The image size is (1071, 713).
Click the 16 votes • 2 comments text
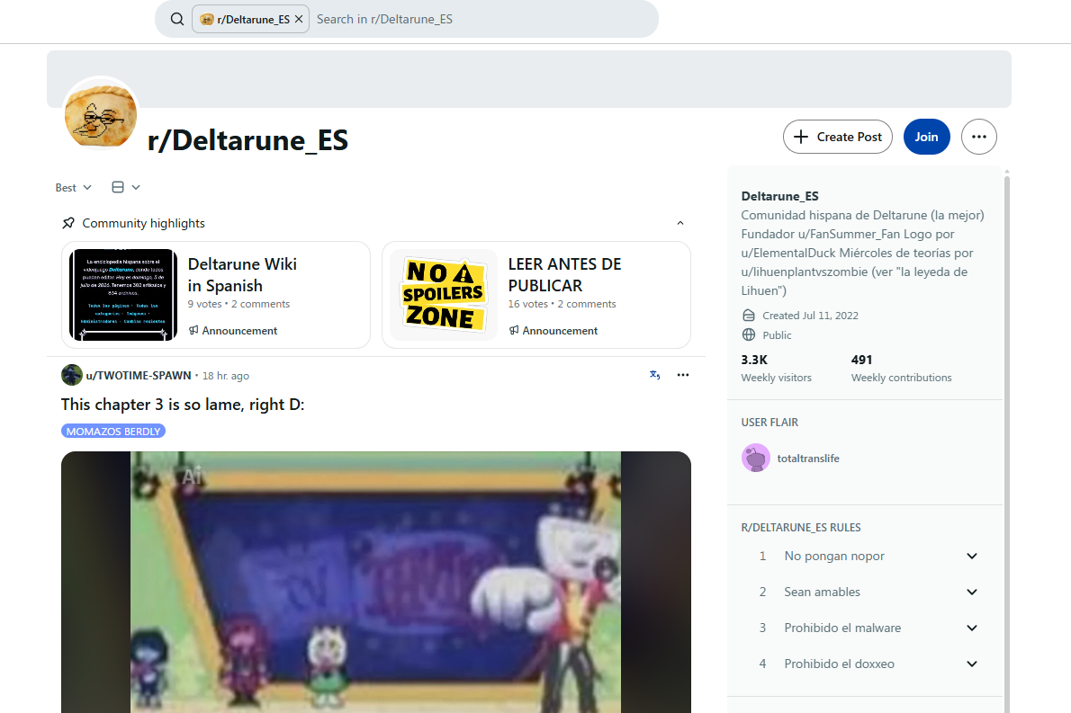(562, 304)
